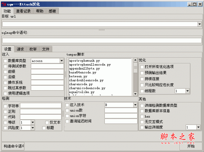Click the sqlmap命令语句 text field
Screen dimensions: 204x152
(102, 41)
